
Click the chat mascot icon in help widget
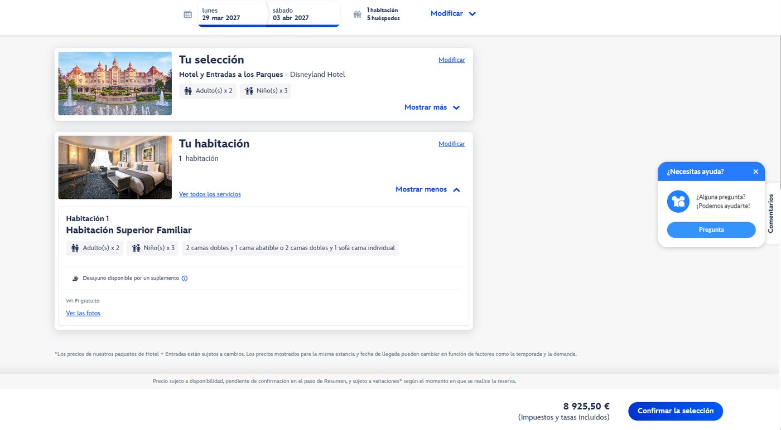pos(678,201)
